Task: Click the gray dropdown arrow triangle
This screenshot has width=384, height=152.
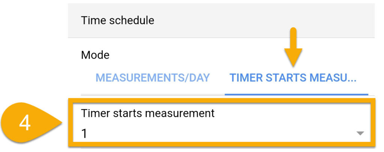Action: [x=360, y=133]
